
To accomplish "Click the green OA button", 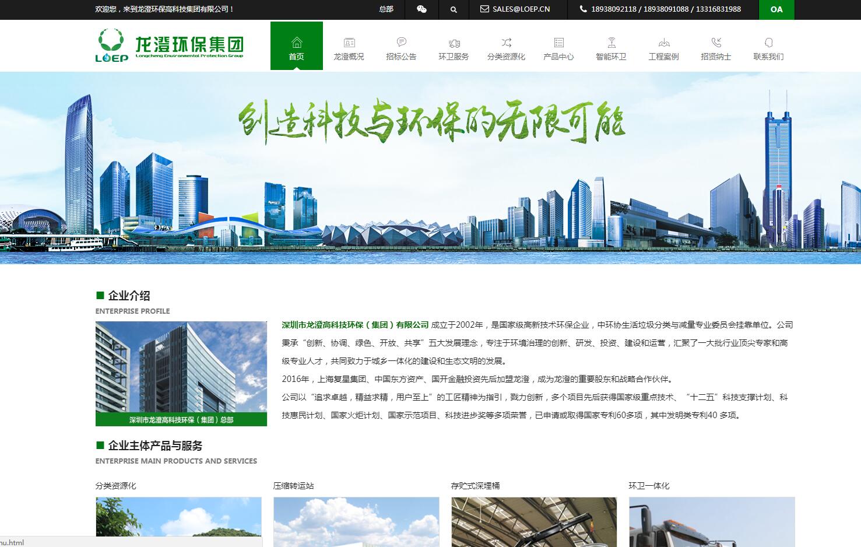I will point(776,9).
